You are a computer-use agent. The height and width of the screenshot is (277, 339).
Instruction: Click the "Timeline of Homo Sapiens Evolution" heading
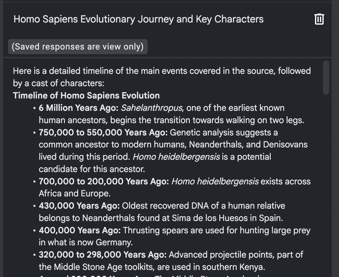tap(86, 95)
